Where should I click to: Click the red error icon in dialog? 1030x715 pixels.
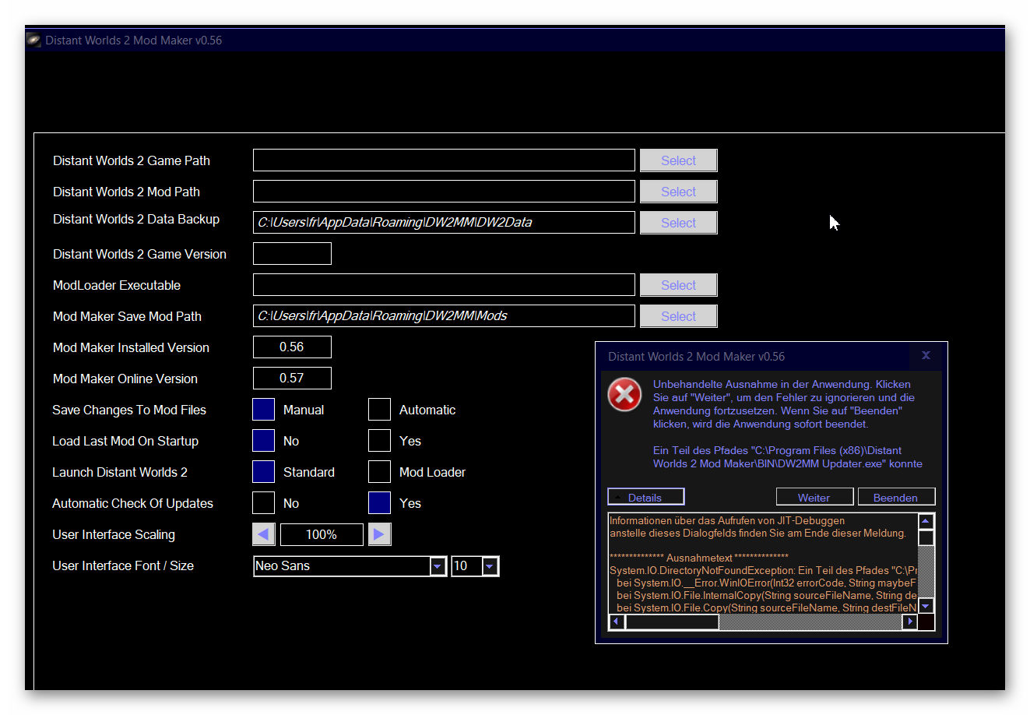[624, 395]
